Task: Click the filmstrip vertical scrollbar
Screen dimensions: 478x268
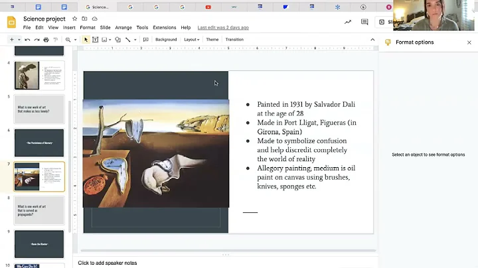Action: (x=70, y=167)
